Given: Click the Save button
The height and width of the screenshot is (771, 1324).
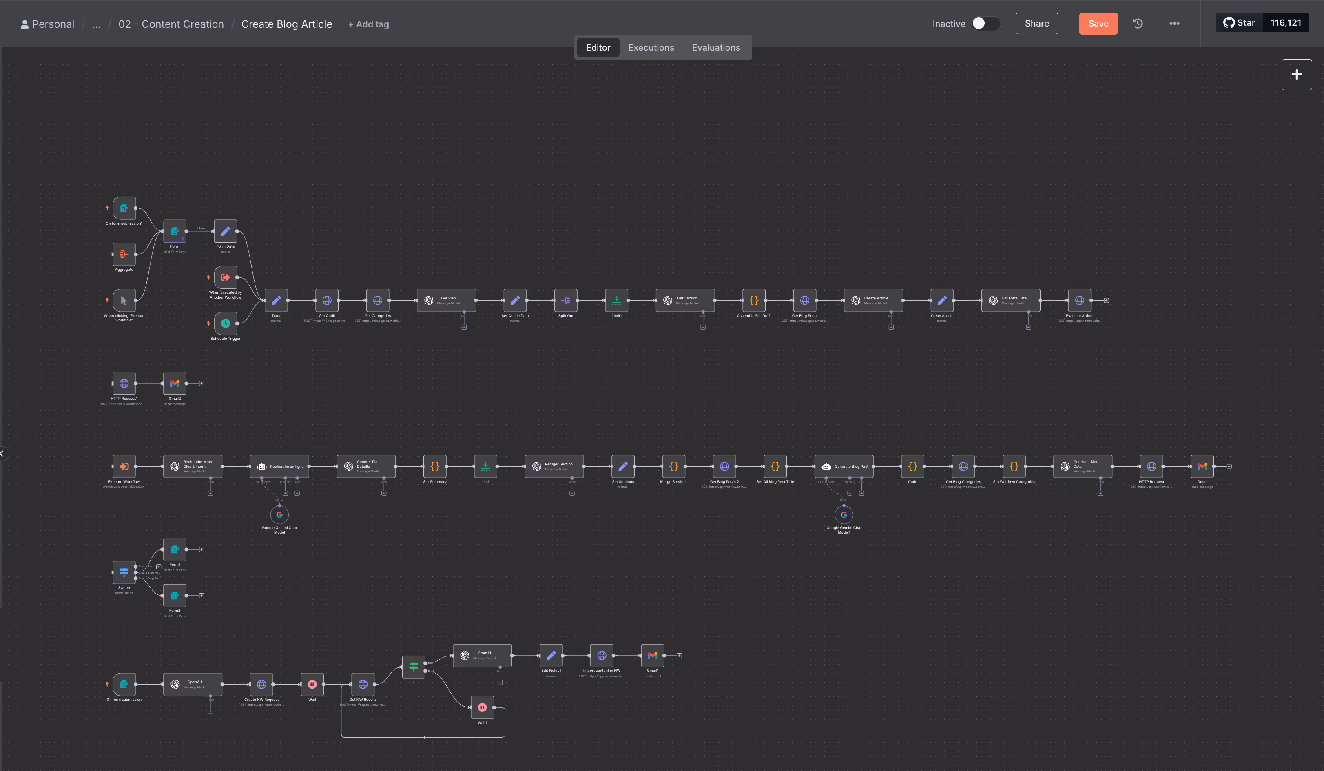Looking at the screenshot, I should point(1098,24).
